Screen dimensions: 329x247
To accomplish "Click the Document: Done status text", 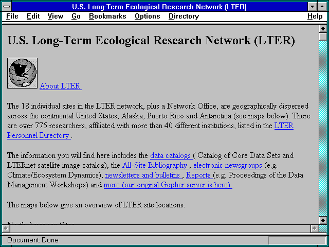I will click(x=33, y=240).
